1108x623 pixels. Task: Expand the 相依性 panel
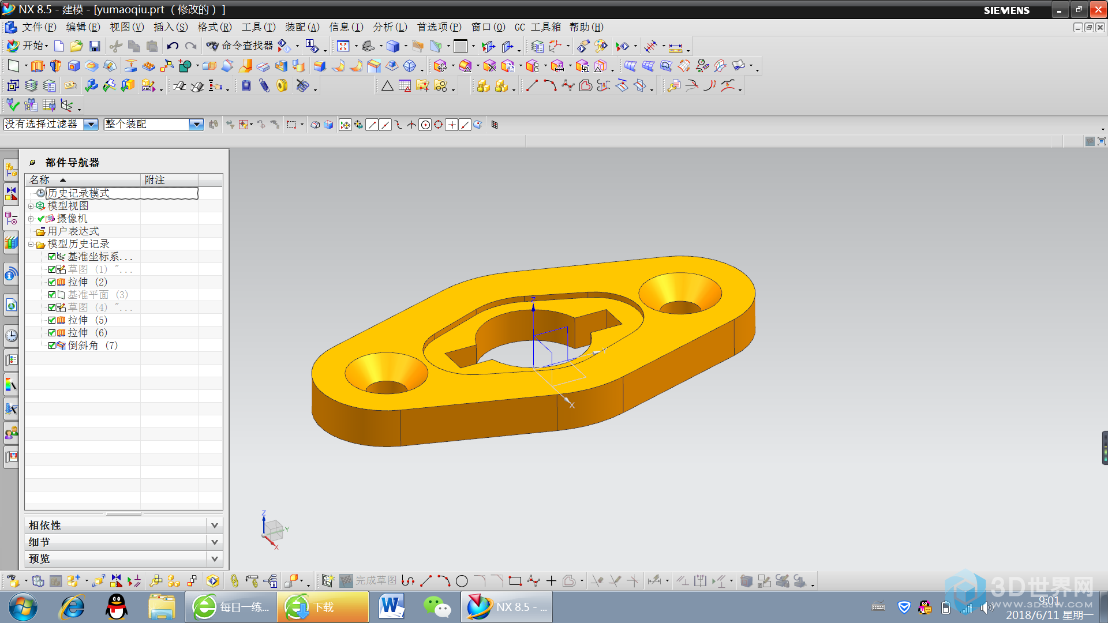[214, 526]
